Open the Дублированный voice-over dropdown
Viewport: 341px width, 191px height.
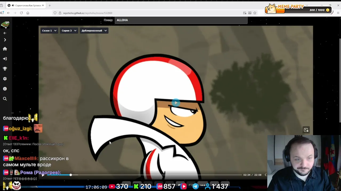click(94, 31)
